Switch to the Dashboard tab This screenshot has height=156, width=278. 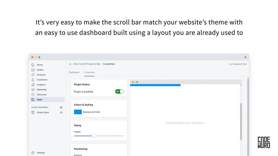pyautogui.click(x=74, y=72)
